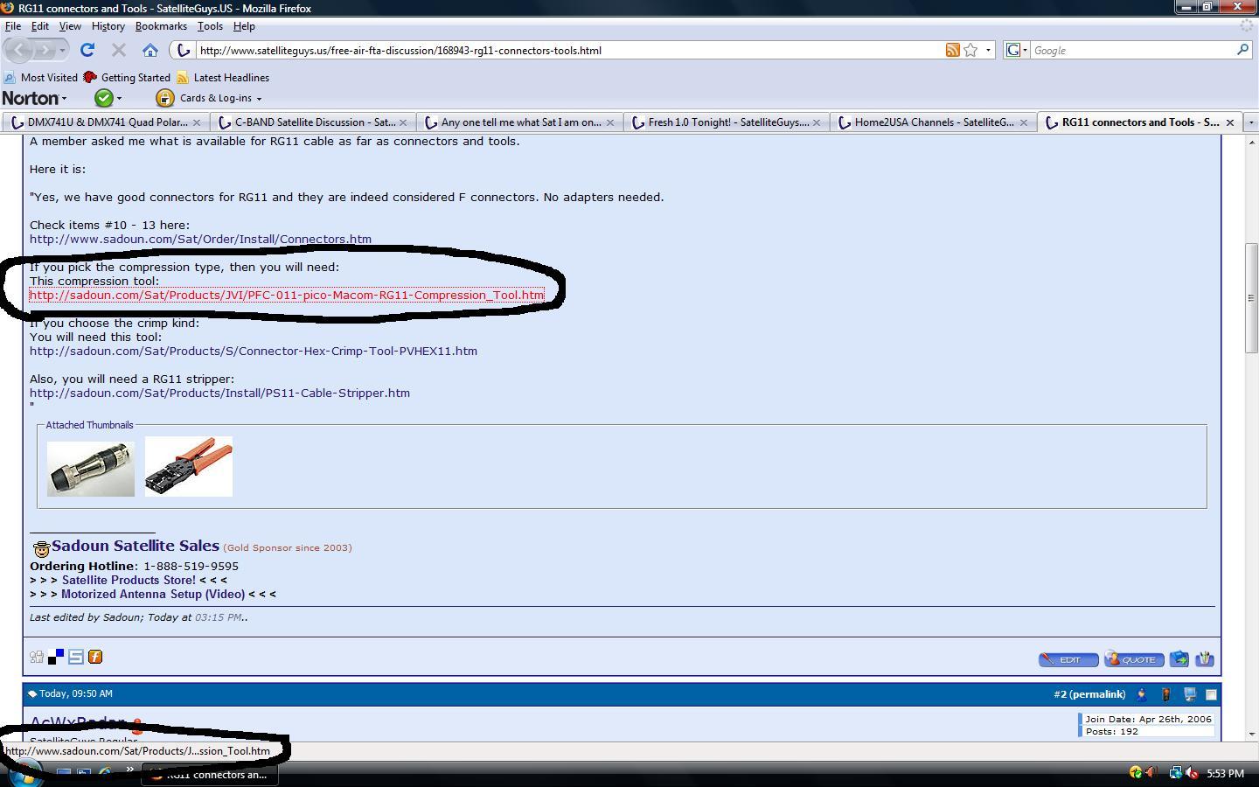Click the Norton green checkmark status icon
The height and width of the screenshot is (787, 1259).
pyautogui.click(x=103, y=98)
